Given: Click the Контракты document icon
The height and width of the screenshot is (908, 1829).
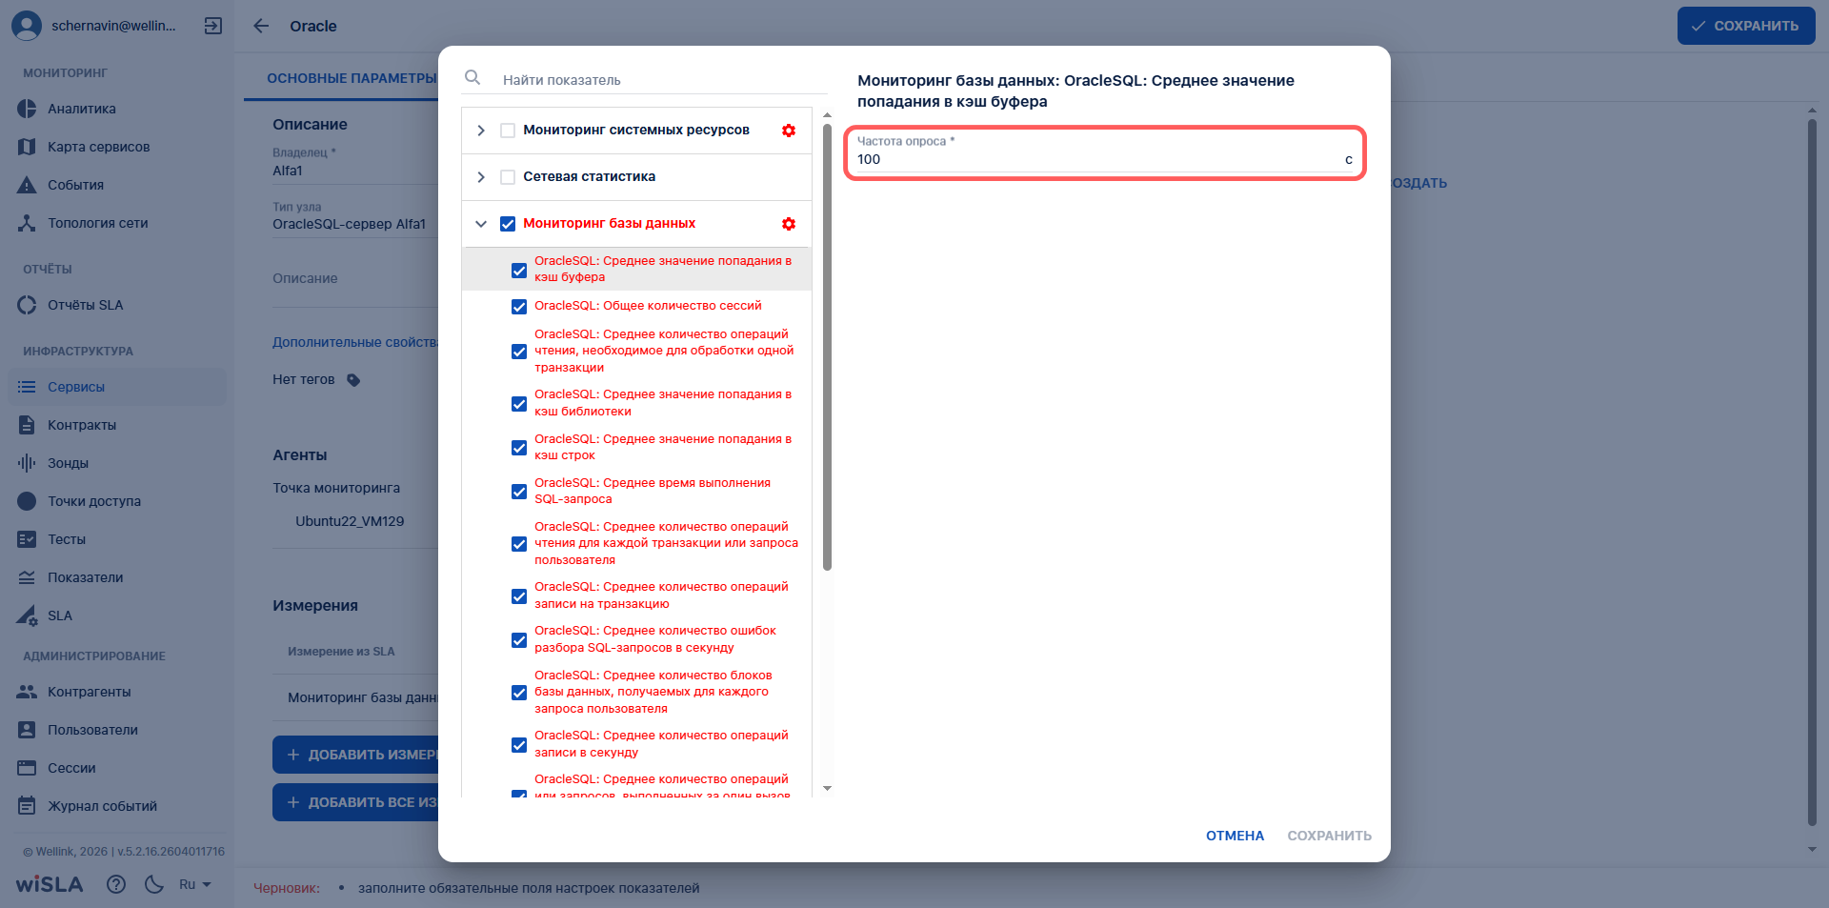Looking at the screenshot, I should pyautogui.click(x=27, y=425).
